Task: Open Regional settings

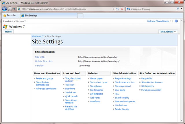Action: click(123, 78)
